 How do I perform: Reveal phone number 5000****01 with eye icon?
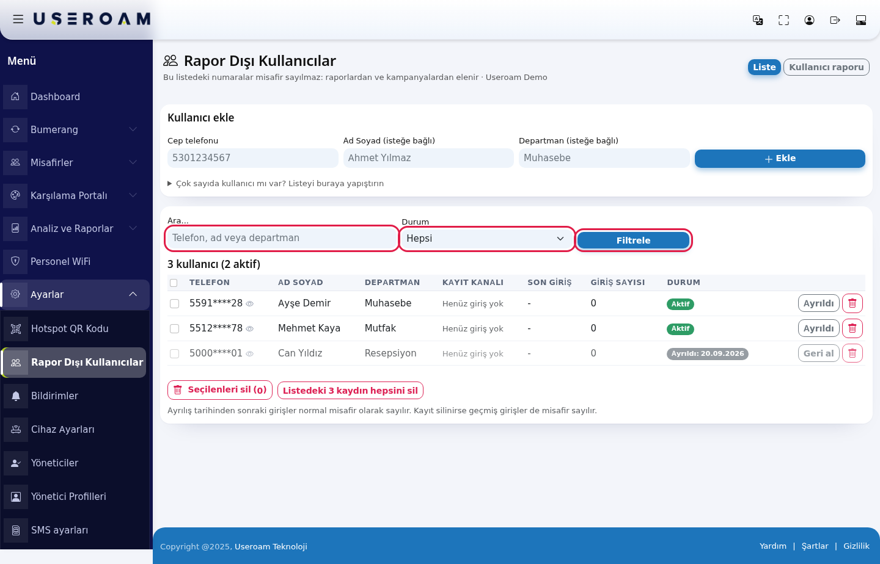tap(249, 354)
